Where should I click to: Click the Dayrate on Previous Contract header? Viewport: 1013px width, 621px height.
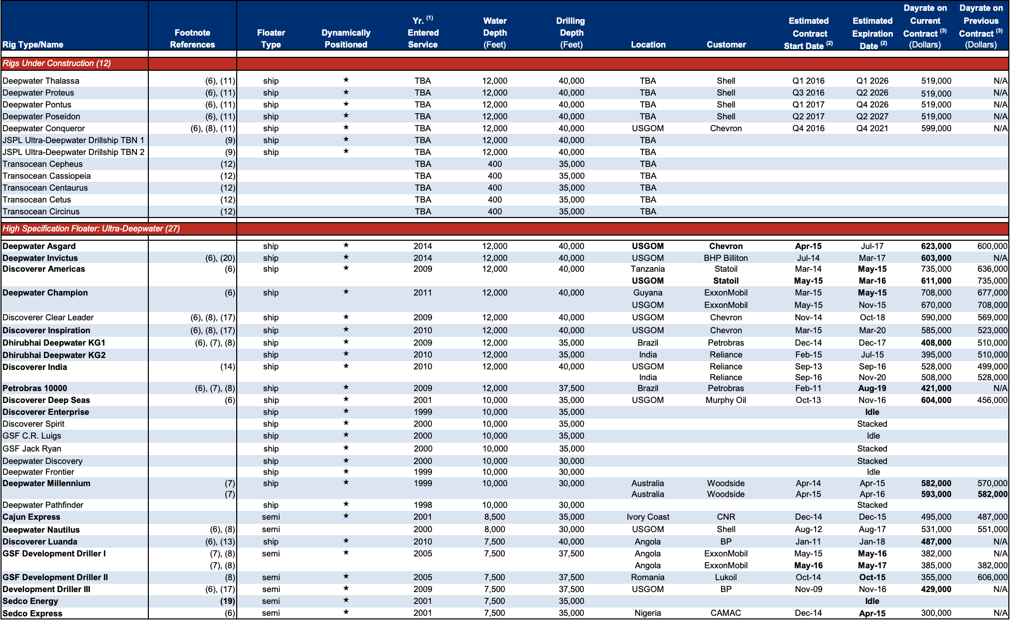point(980,26)
